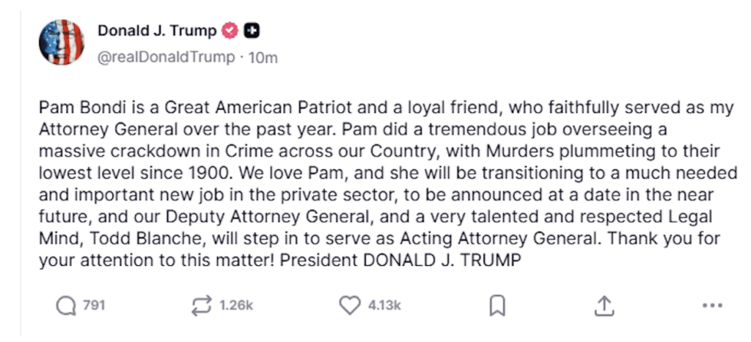The height and width of the screenshot is (342, 751).
Task: Click the black plus badge beside the name
Action: [252, 31]
